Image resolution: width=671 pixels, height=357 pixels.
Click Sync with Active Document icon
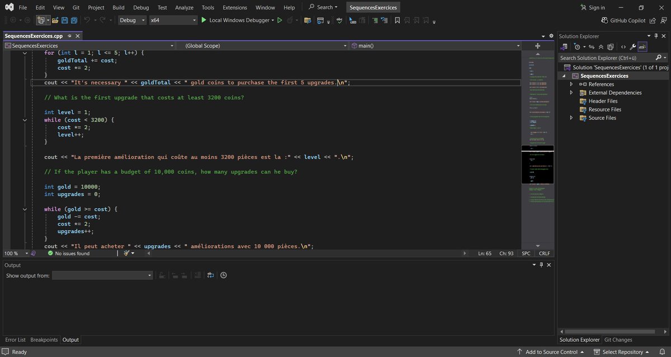(591, 47)
